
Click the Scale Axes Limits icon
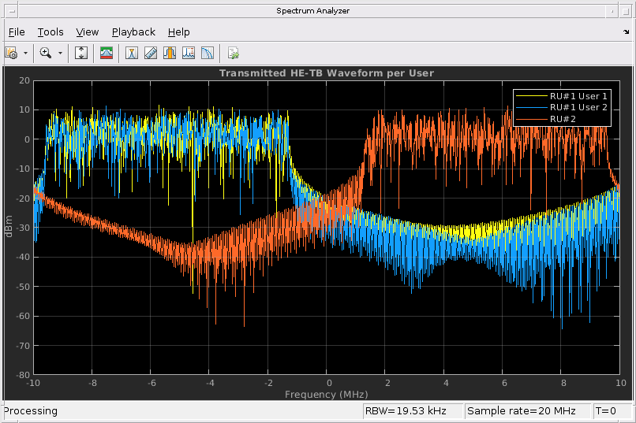(81, 53)
